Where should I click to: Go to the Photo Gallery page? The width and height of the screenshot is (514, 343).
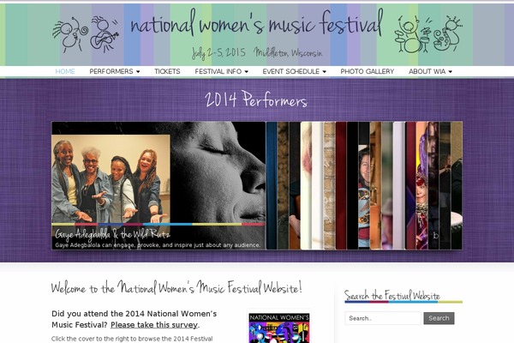click(x=368, y=71)
